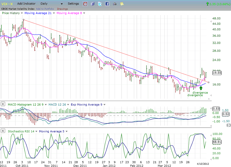Click the right scroll arrow beside MACD pane
231x167 pixels.
pos(228,125)
